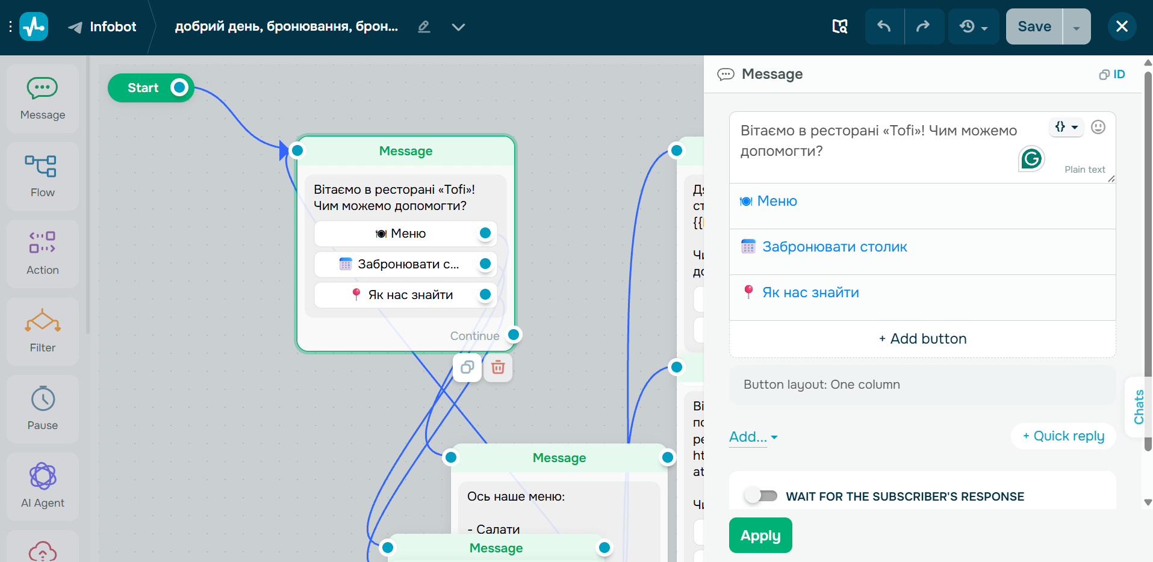Select the AI Agent block in sidebar
Image resolution: width=1153 pixels, height=562 pixels.
pos(43,487)
